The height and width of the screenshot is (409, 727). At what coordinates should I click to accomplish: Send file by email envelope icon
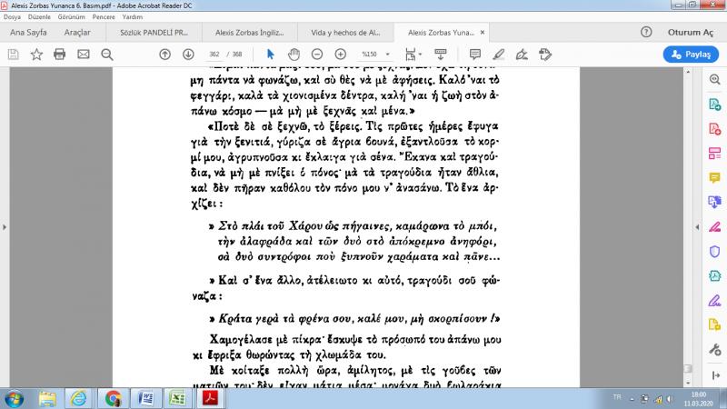click(84, 55)
